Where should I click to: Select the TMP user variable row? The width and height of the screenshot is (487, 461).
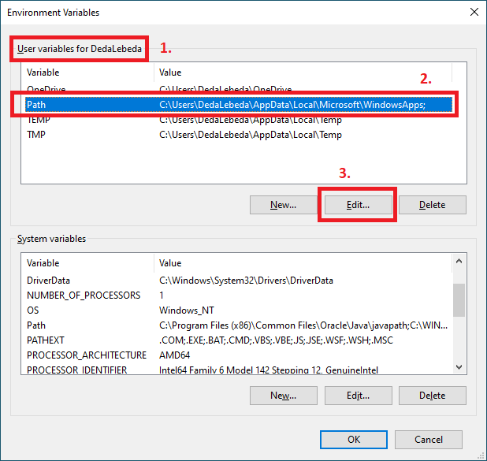[36, 135]
